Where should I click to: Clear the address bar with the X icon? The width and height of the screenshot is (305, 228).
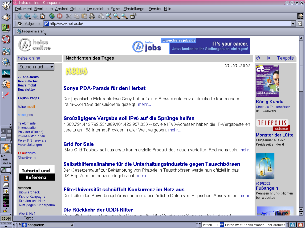[19, 24]
